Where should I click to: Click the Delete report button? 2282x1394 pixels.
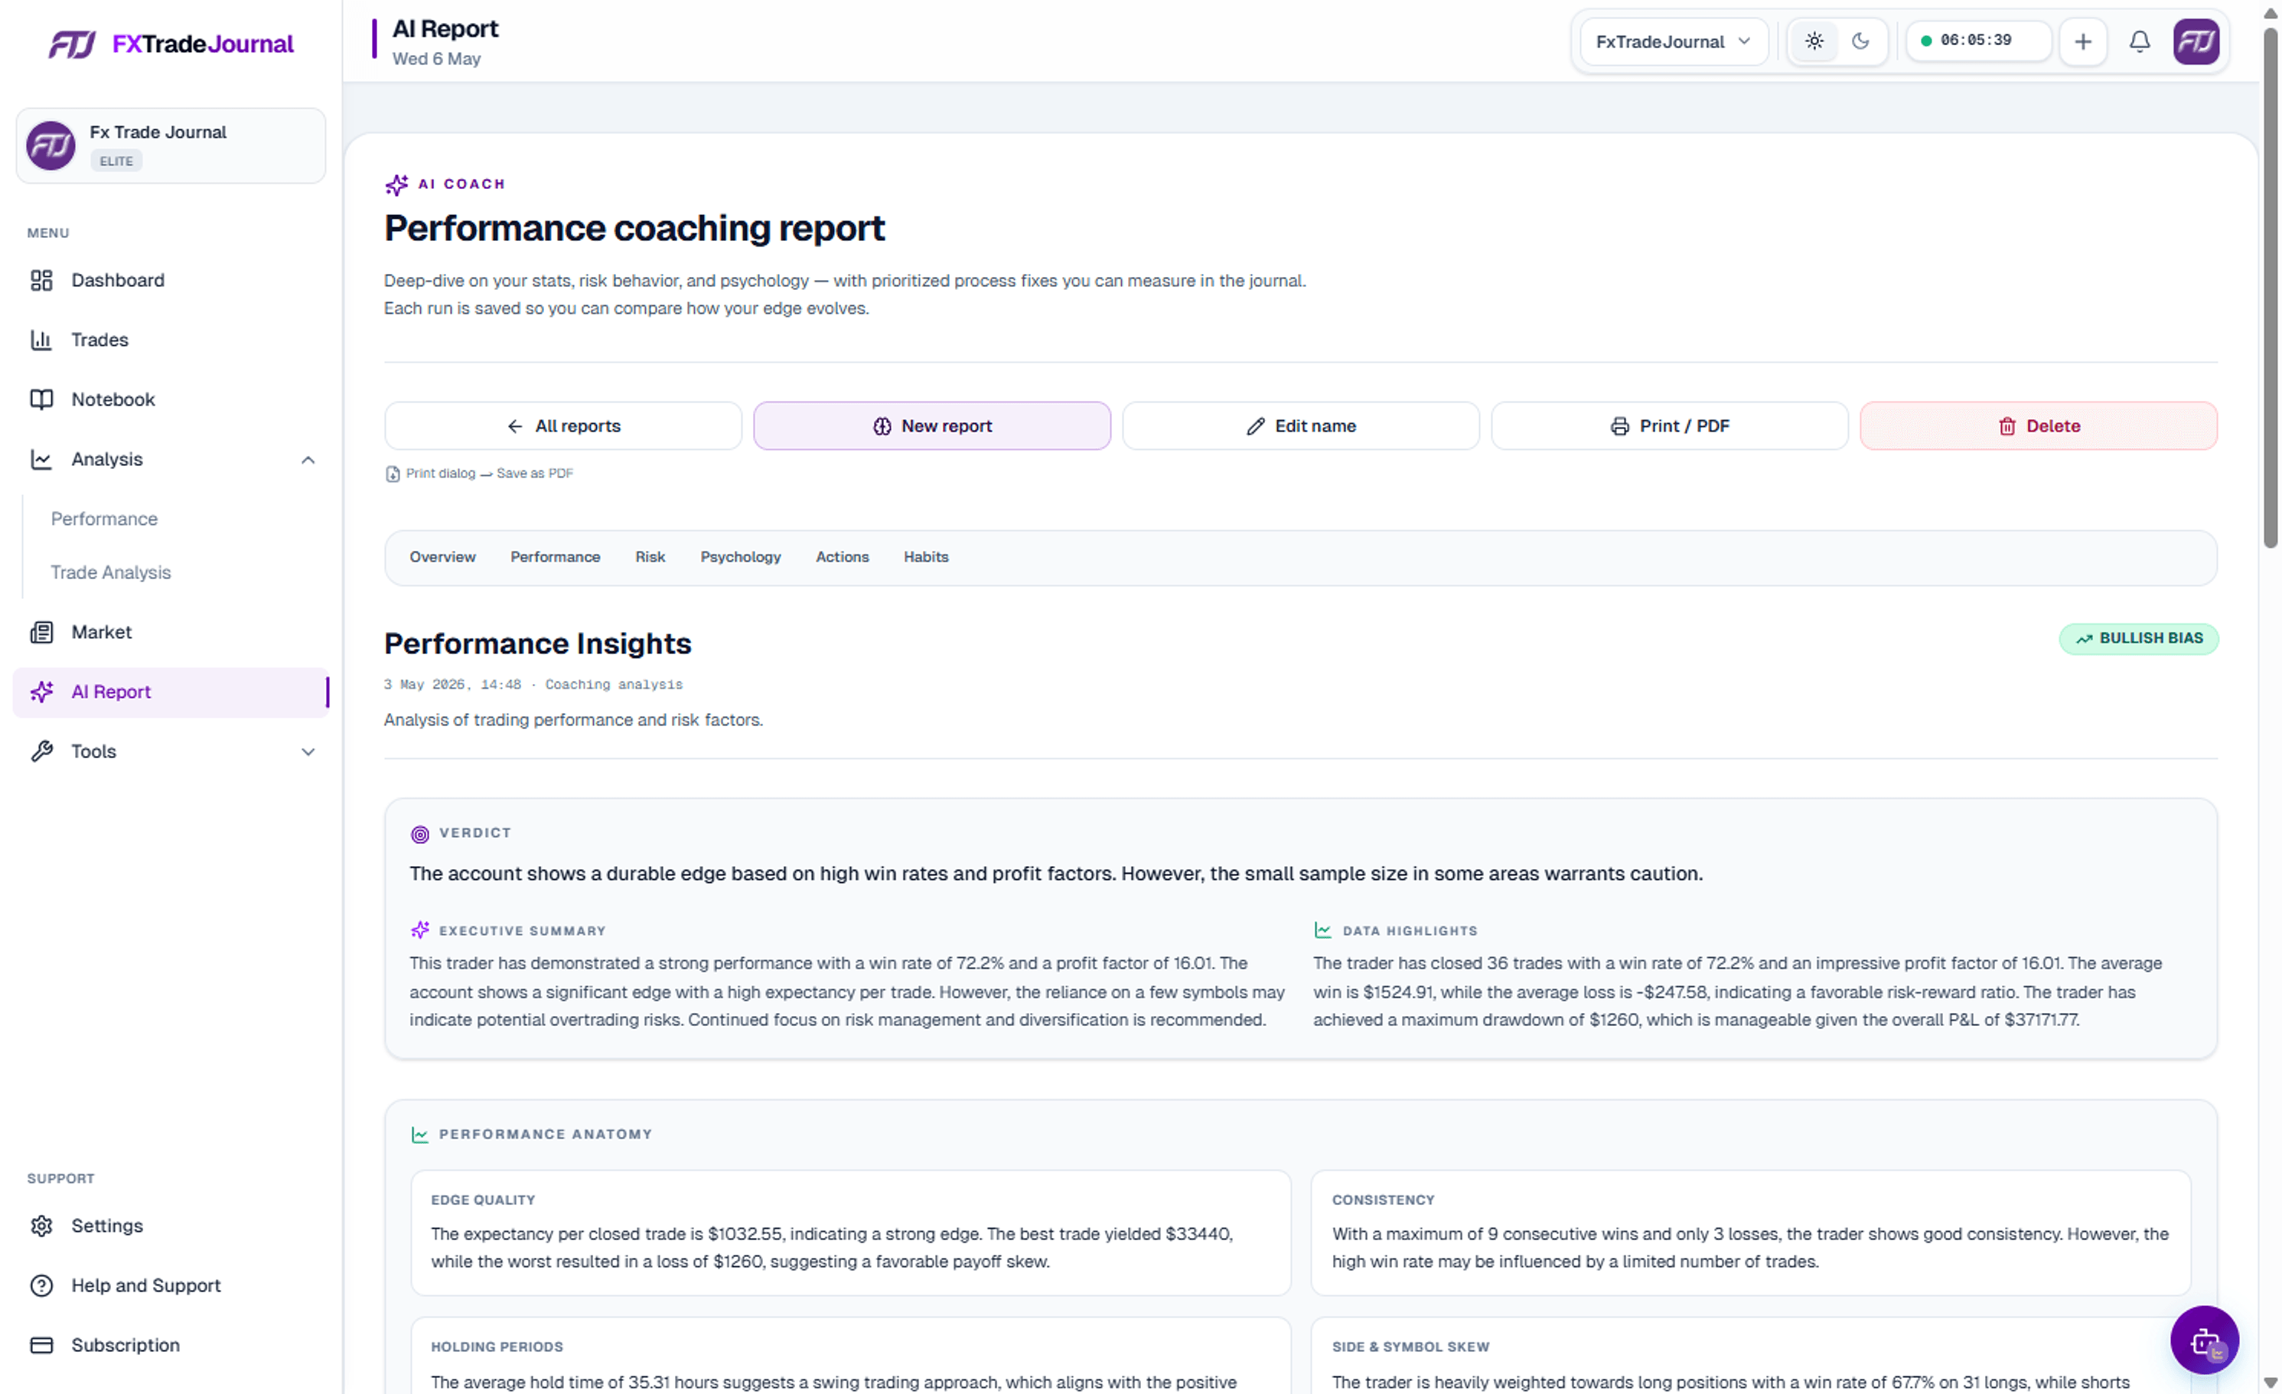[2039, 426]
